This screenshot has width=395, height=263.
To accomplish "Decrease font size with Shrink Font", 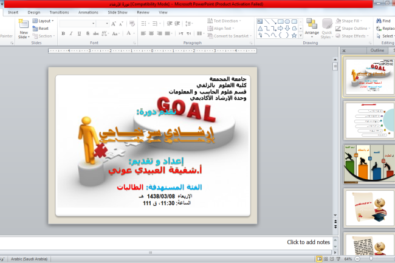I will [121, 24].
